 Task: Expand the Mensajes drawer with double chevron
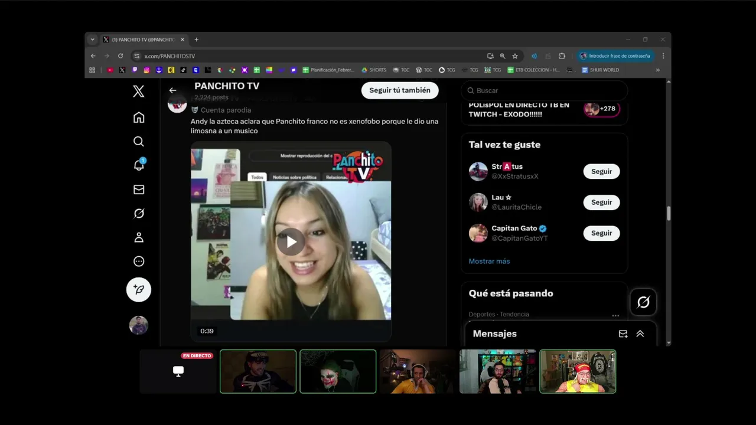(x=640, y=334)
